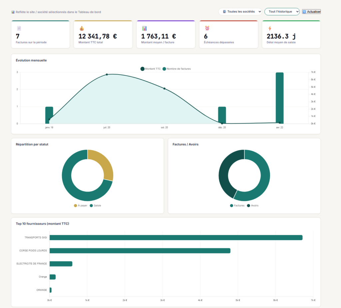This screenshot has height=308, width=341.
Task: Click the bar chart icon above Montant moyen
Action: [x=145, y=28]
